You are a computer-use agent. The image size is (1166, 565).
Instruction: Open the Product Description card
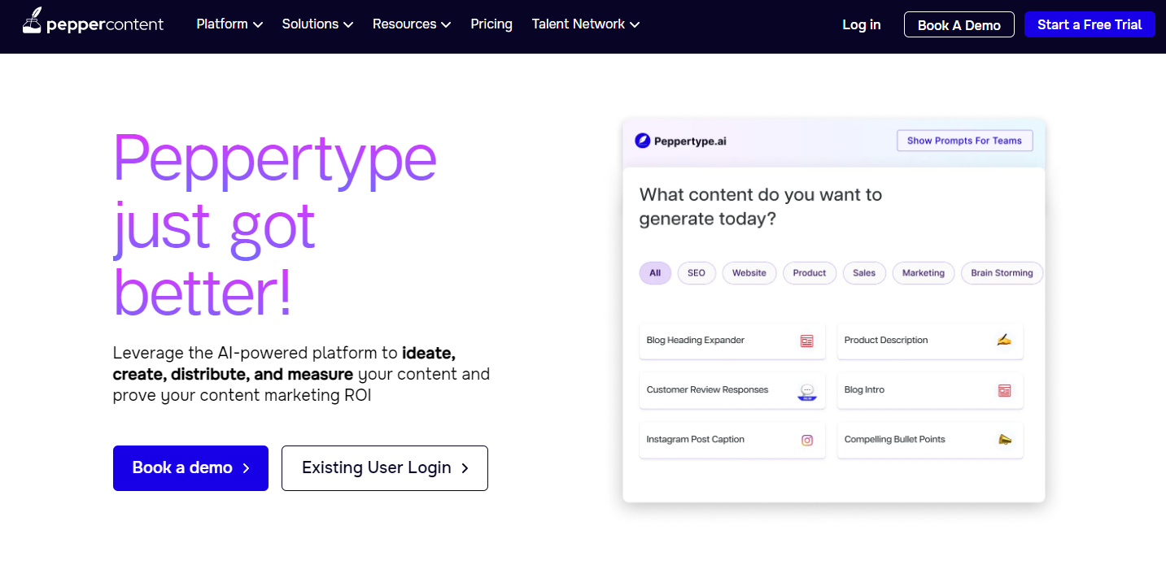coord(930,341)
